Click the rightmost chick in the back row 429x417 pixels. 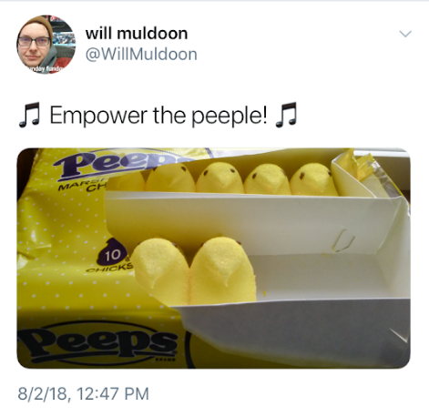click(x=313, y=179)
